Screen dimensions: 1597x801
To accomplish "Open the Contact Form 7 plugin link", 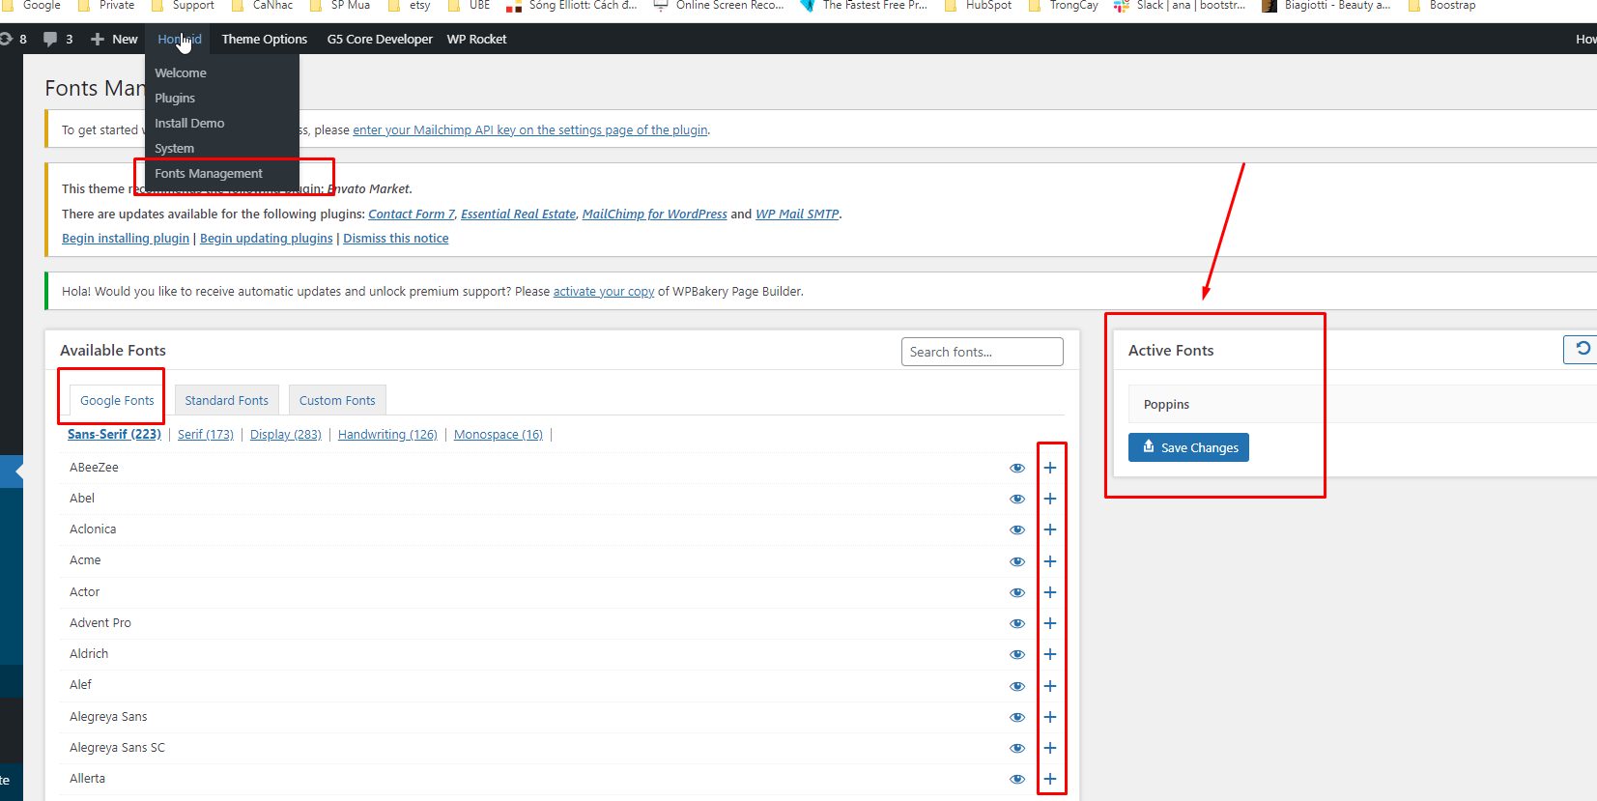I will pos(411,215).
